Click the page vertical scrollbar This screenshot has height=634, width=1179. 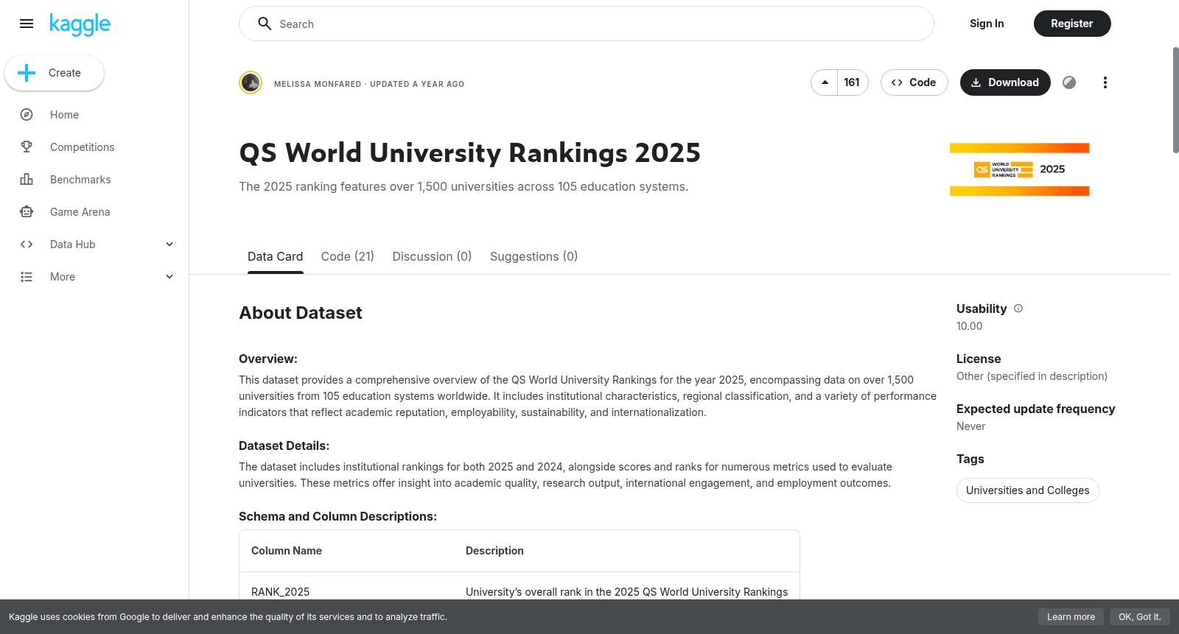pyautogui.click(x=1175, y=99)
